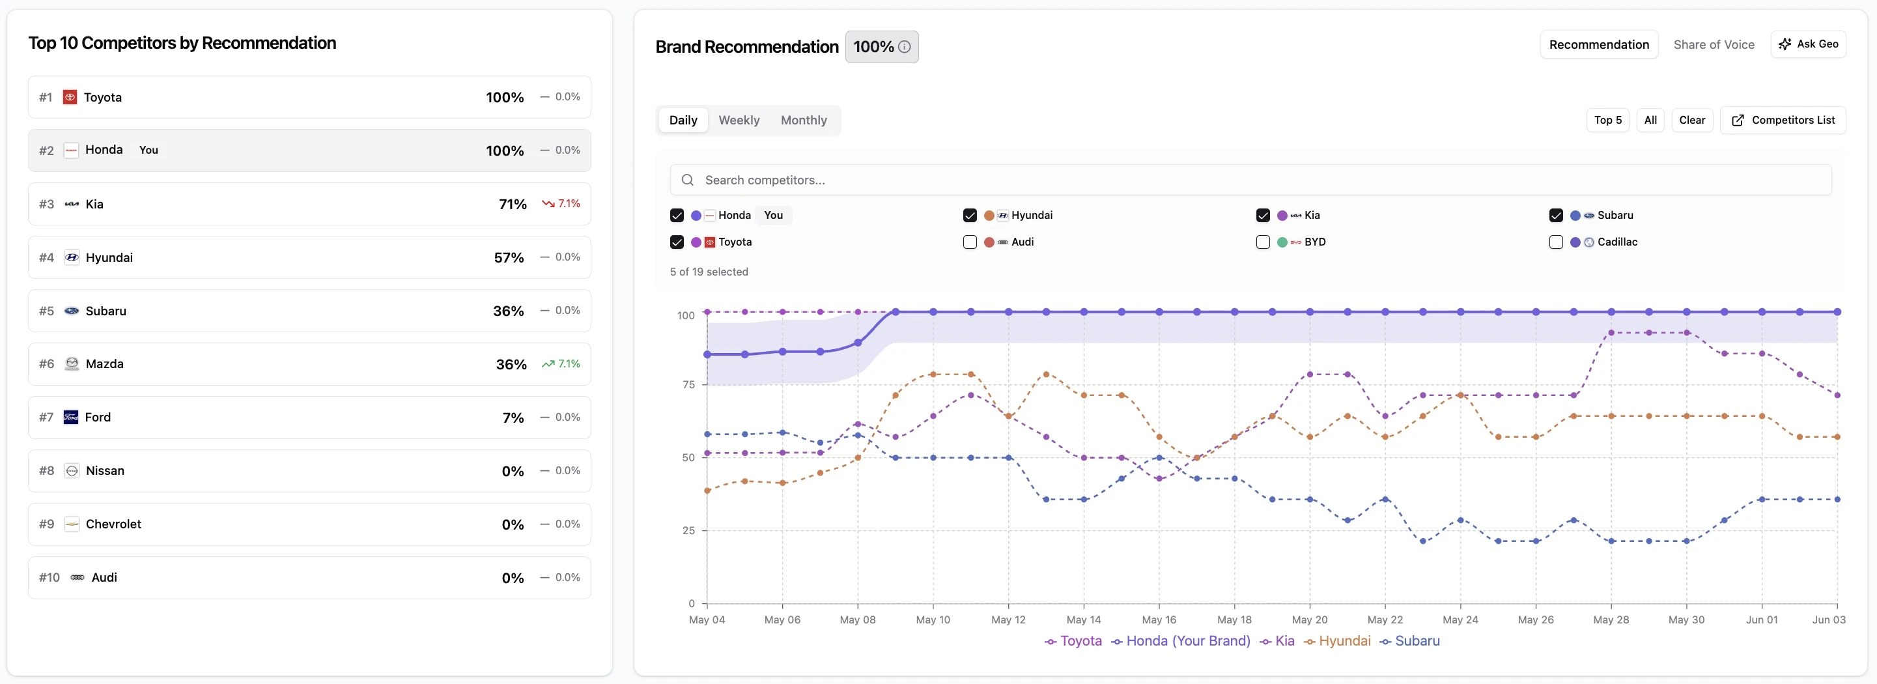Viewport: 1877px width, 684px height.
Task: Click Honda's purple color dot in filters
Action: (x=696, y=216)
